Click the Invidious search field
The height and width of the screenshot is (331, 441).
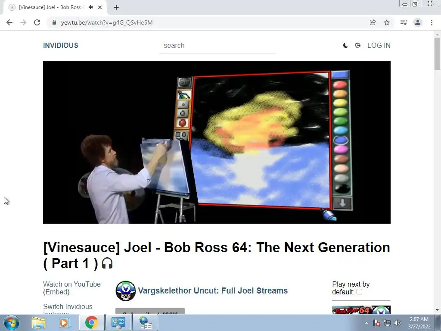tap(217, 46)
